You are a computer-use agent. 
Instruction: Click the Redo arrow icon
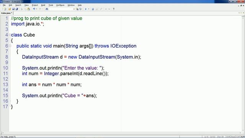pos(40,9)
